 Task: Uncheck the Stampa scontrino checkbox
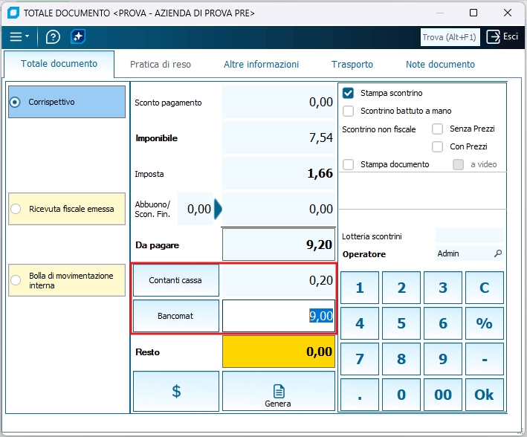pos(348,93)
